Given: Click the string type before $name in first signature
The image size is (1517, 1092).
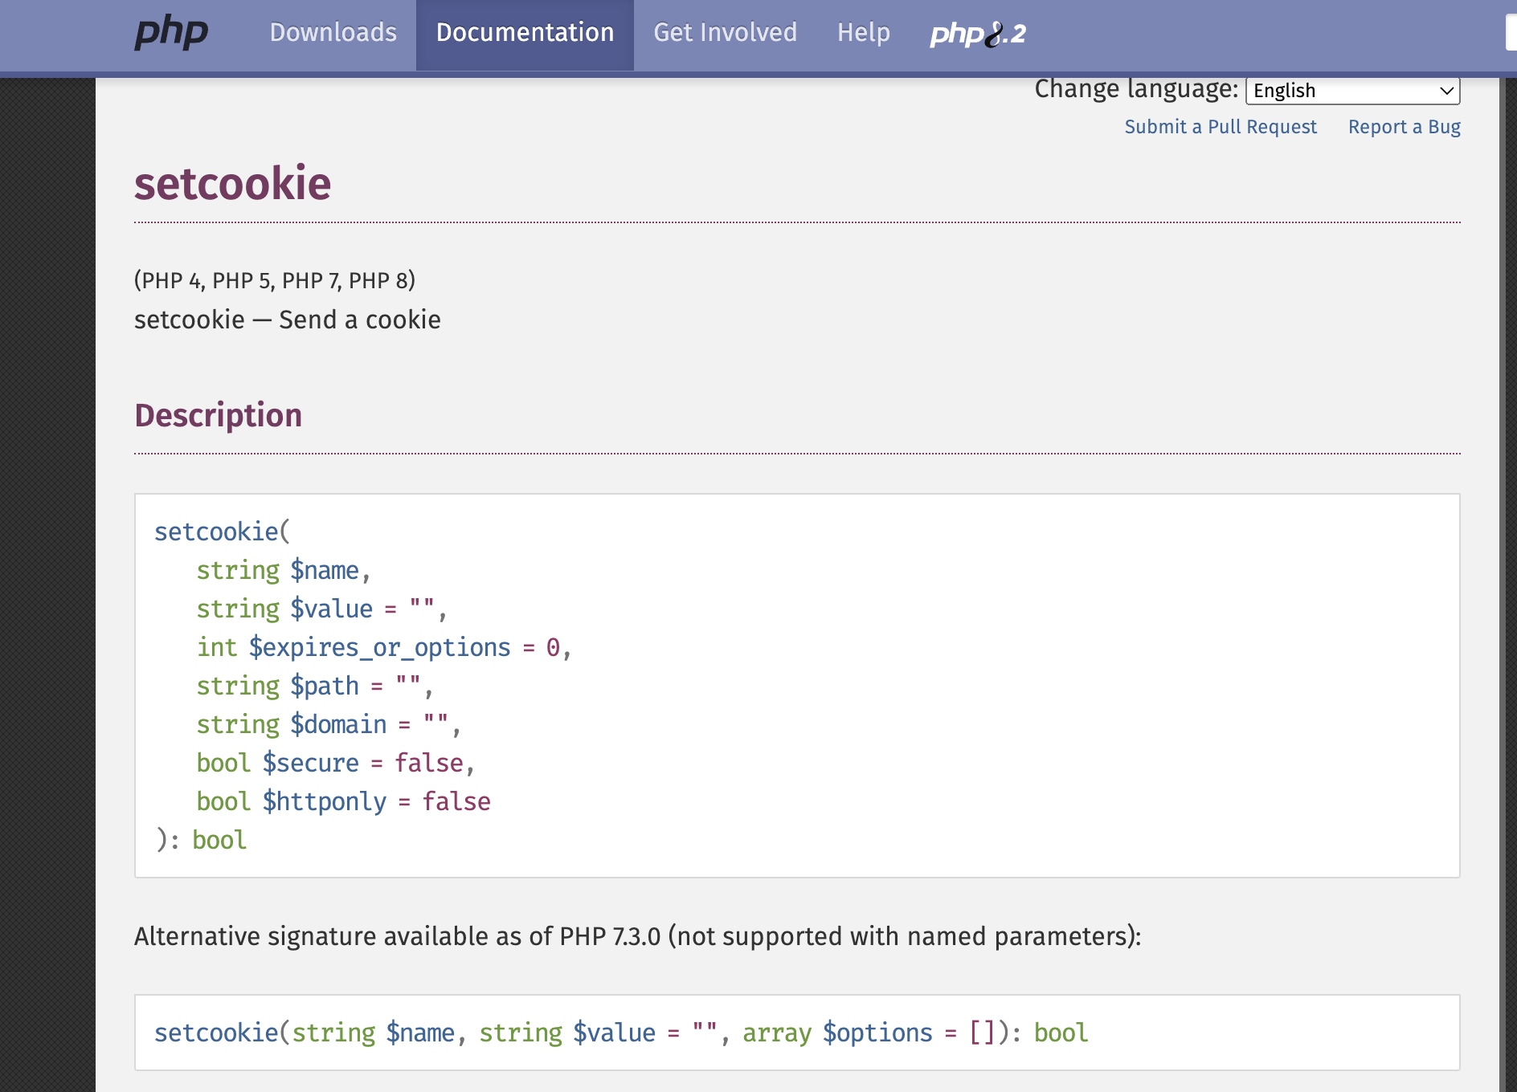Looking at the screenshot, I should 238,570.
